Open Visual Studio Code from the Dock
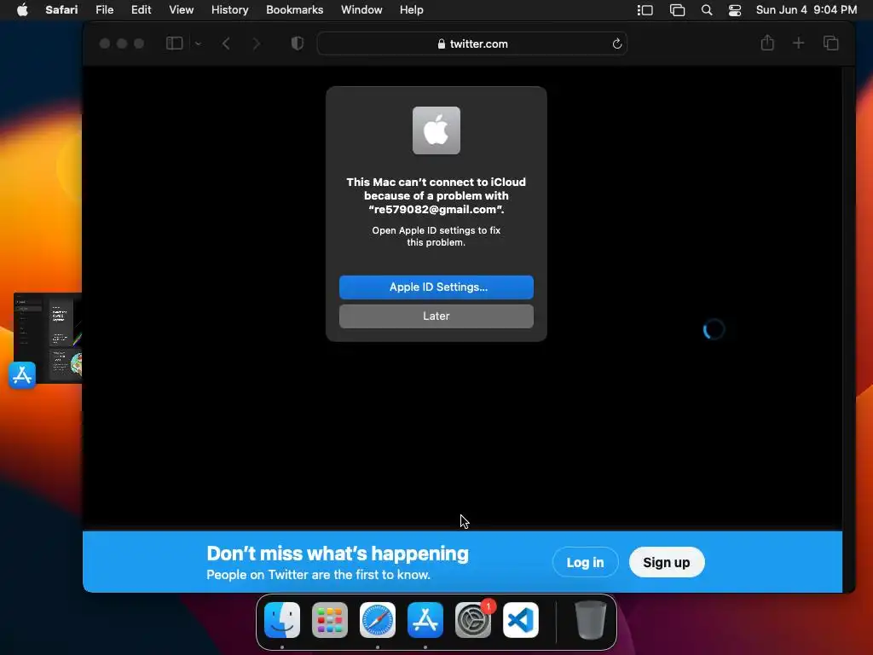Screen dimensions: 873x655 coord(521,620)
